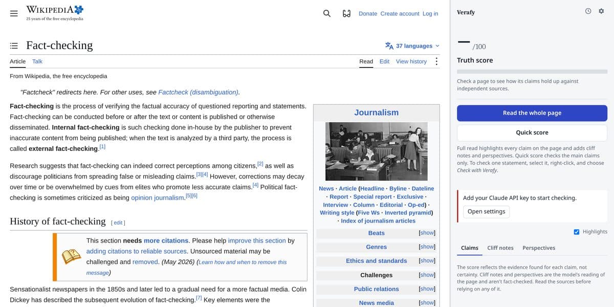Select the Claims tab in Verafy

tap(470, 248)
